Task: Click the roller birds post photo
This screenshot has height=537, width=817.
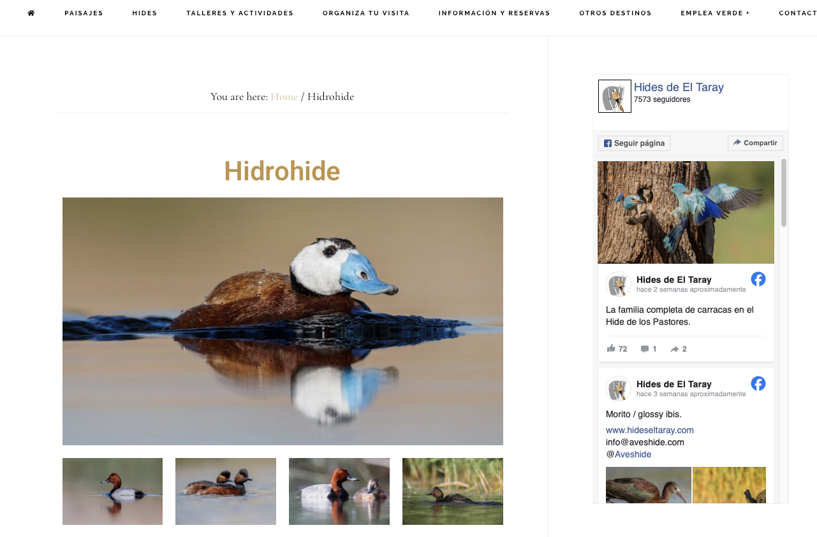Action: click(686, 212)
